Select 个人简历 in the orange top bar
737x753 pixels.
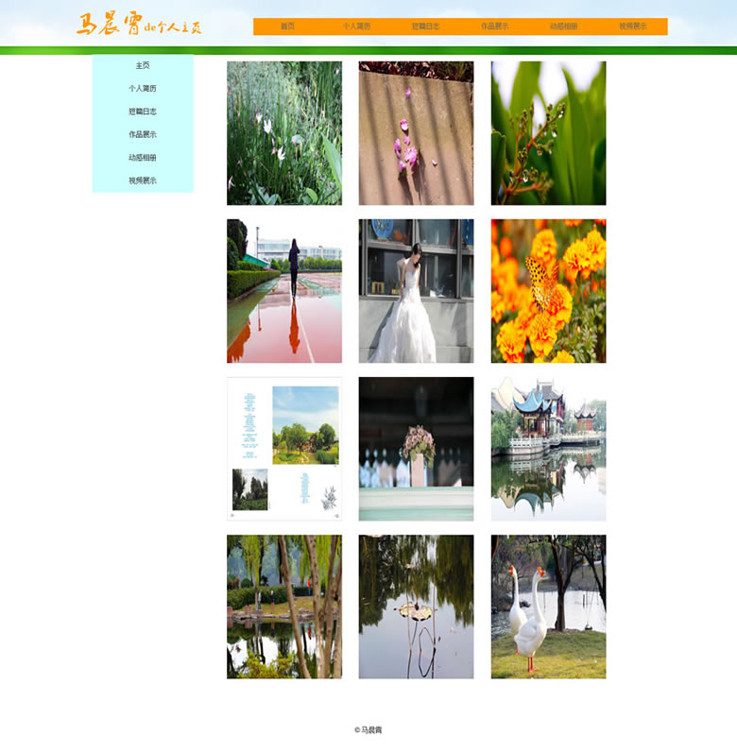(x=356, y=26)
